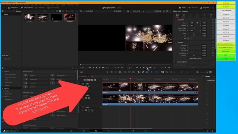Expand the Dynamic Zoom section
The image size is (238, 134).
pos(182,62)
